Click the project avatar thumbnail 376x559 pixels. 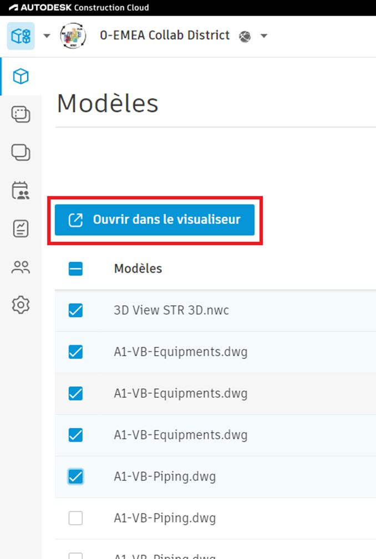73,35
